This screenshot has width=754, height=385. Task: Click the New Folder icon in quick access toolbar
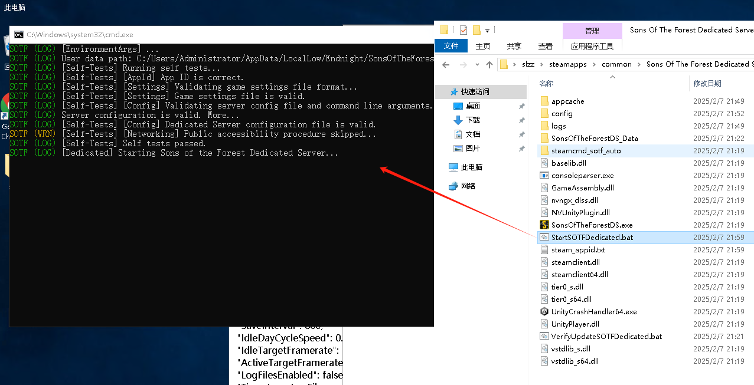coord(476,30)
